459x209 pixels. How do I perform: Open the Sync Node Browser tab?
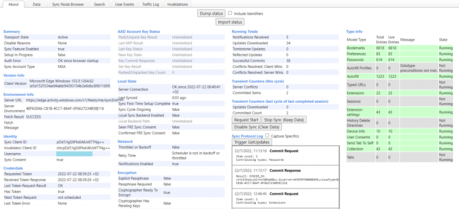(68, 4)
